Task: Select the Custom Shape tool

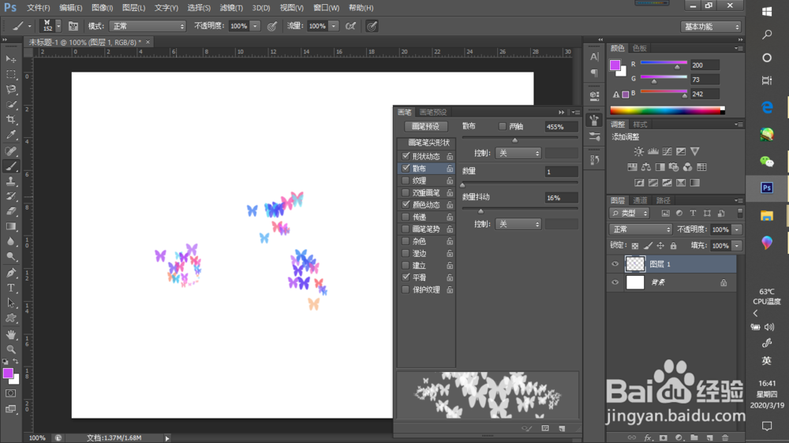Action: tap(10, 318)
